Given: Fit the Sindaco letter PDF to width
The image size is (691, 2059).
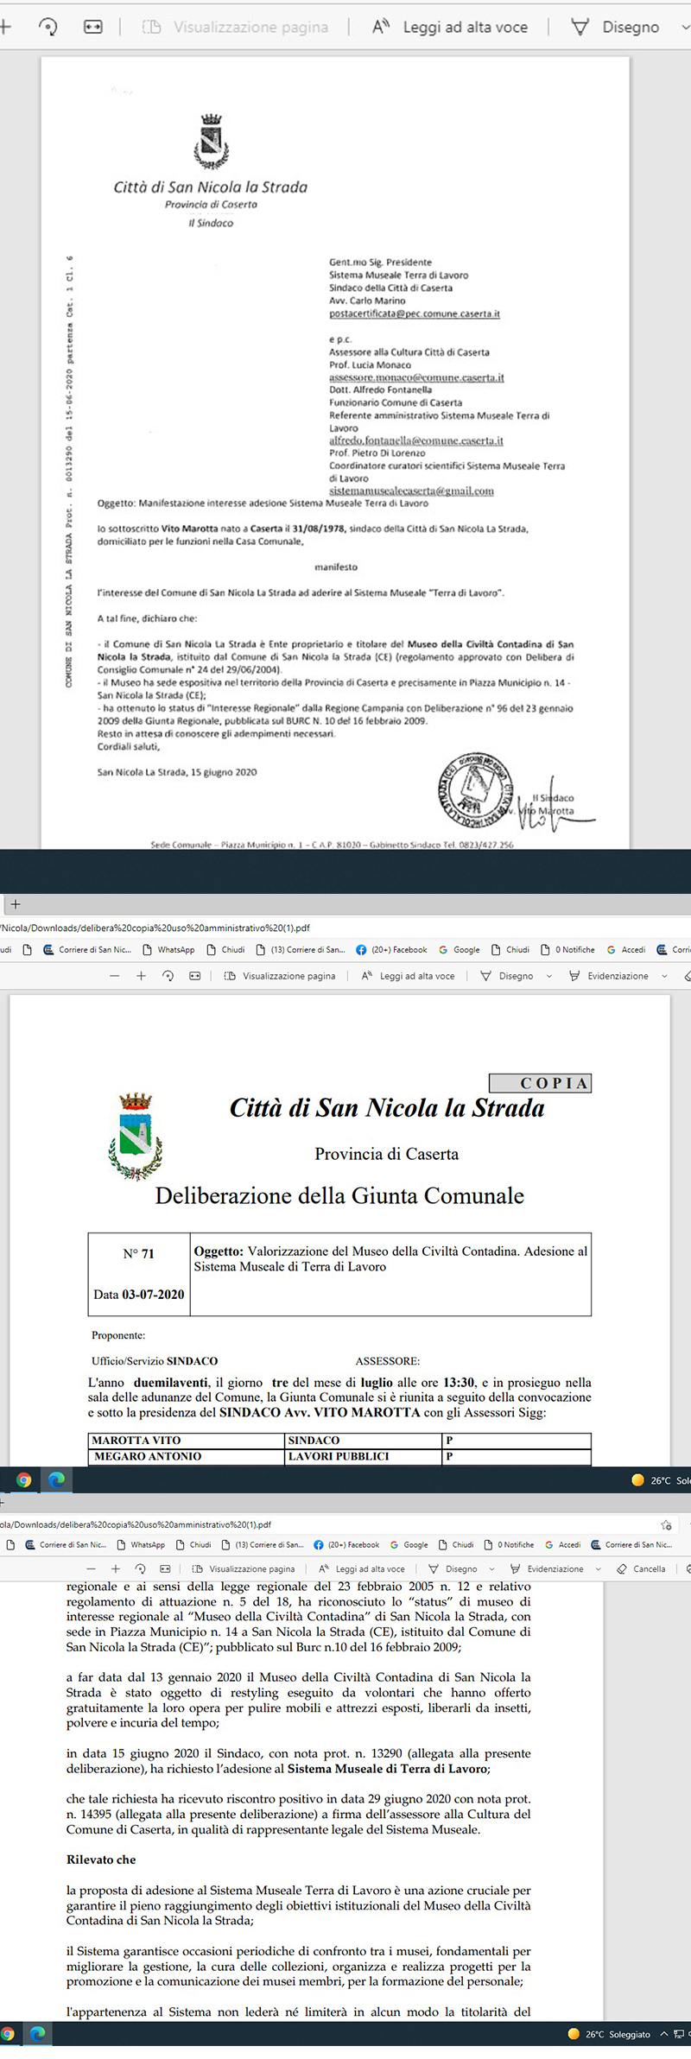Looking at the screenshot, I should pos(92,27).
